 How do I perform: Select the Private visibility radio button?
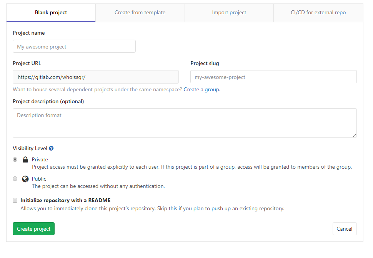(15, 159)
